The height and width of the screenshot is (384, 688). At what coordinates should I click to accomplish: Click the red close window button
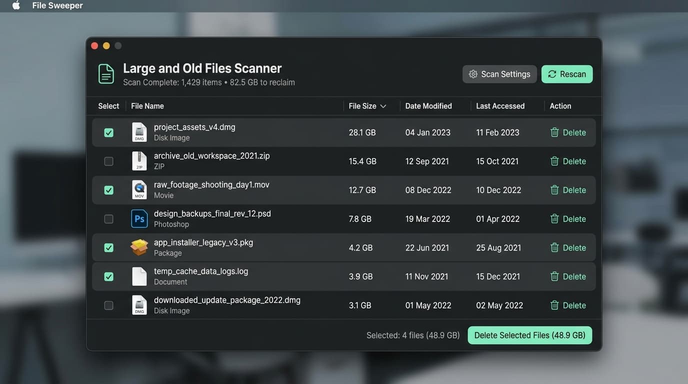(94, 46)
